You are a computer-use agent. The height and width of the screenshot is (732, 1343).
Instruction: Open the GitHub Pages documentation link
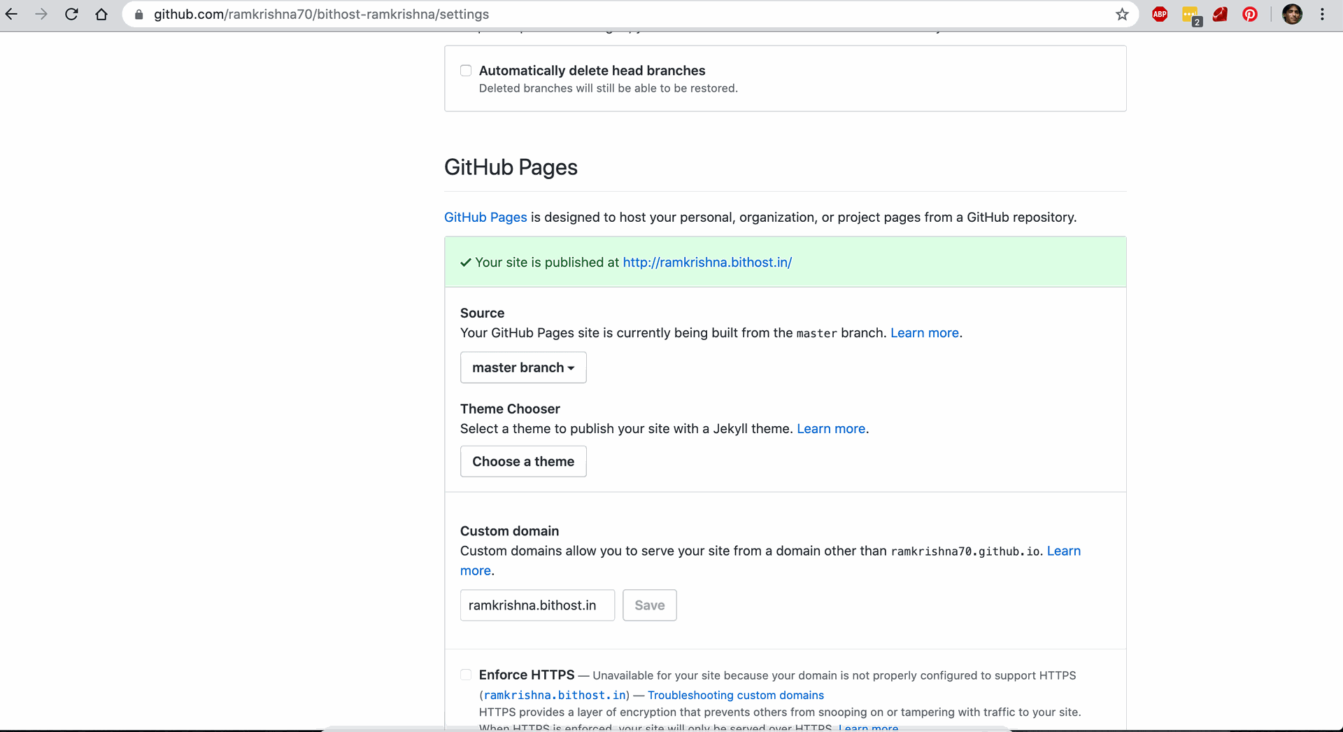[x=485, y=217]
